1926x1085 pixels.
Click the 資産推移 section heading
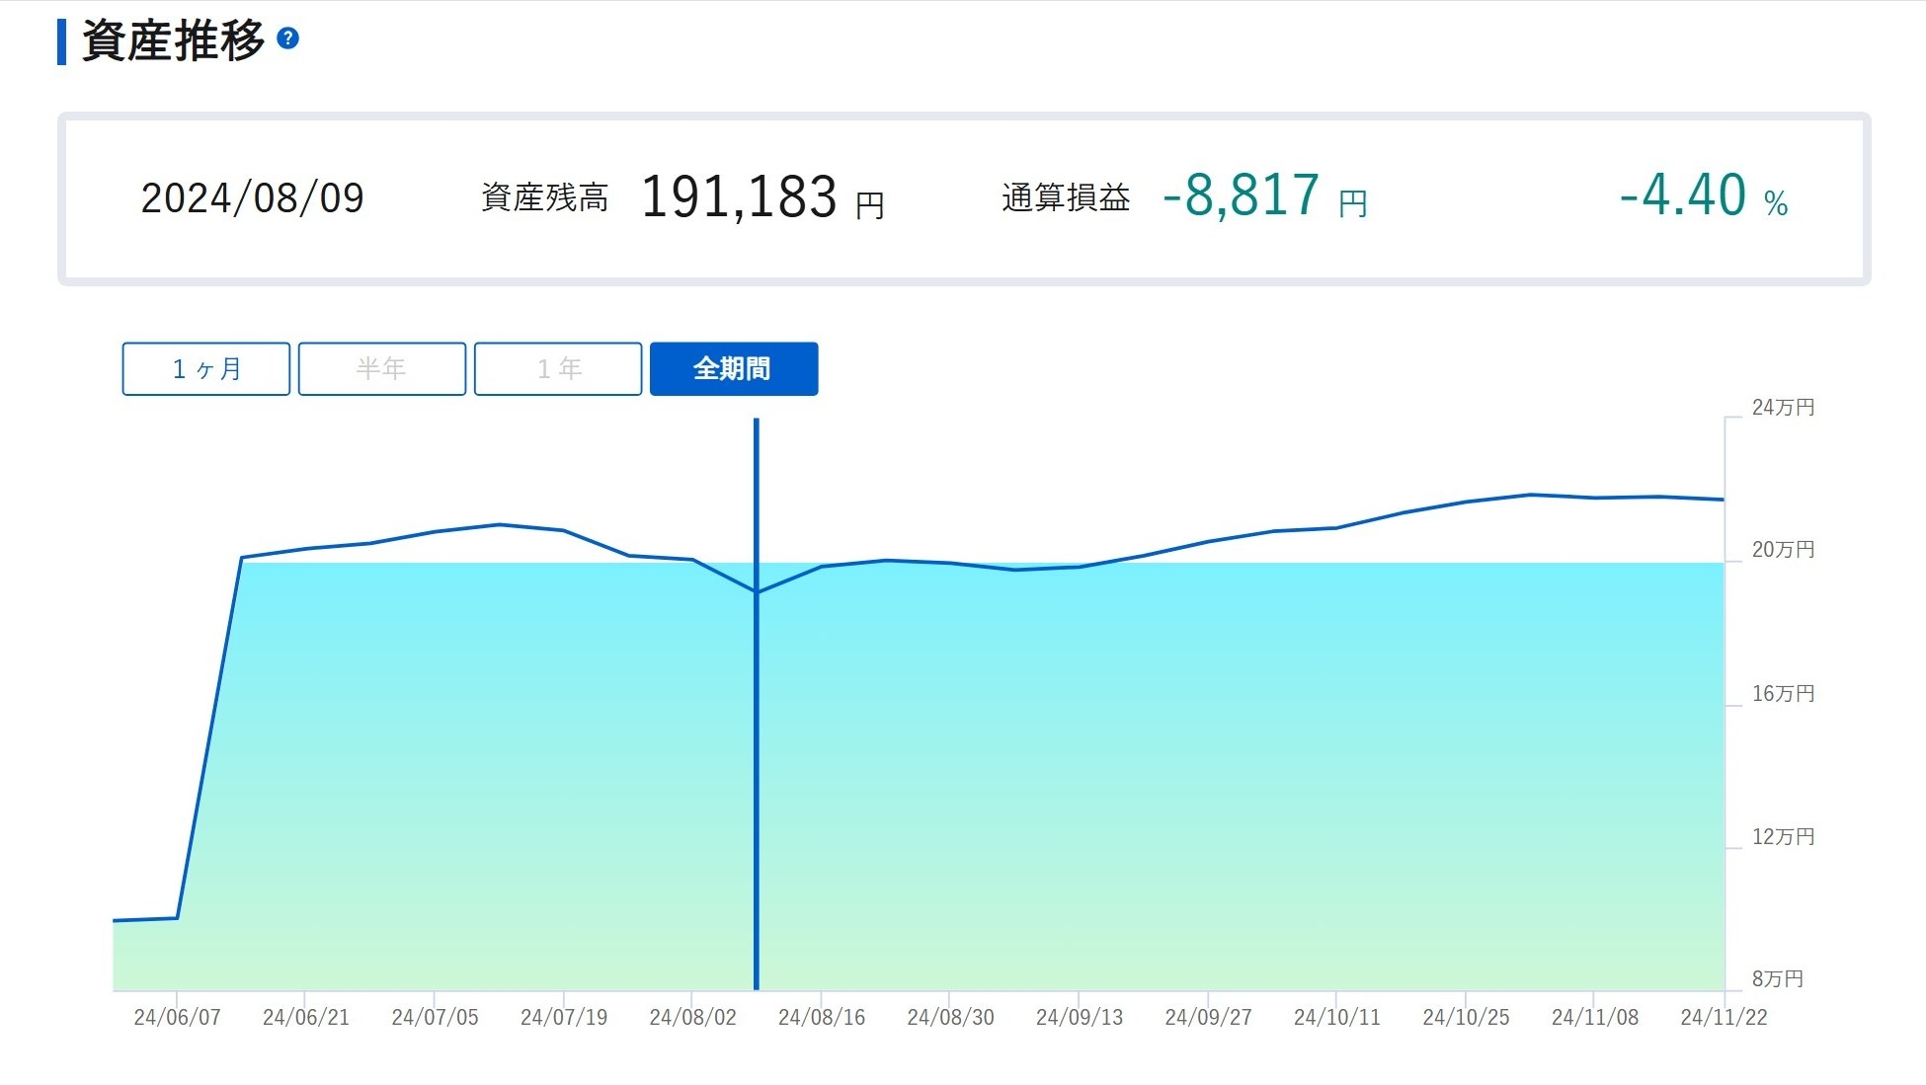(173, 40)
